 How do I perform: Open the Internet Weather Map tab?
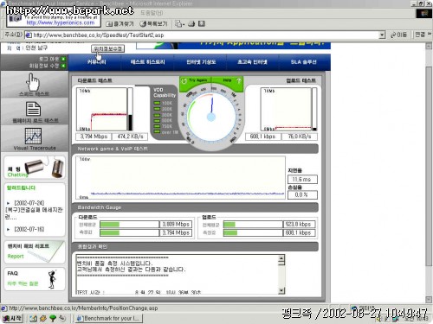coord(201,62)
